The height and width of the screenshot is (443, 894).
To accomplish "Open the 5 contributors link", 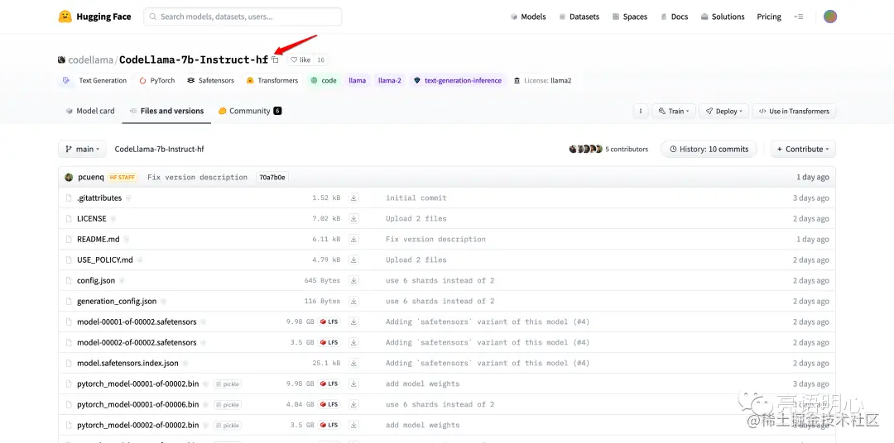I will pyautogui.click(x=627, y=150).
